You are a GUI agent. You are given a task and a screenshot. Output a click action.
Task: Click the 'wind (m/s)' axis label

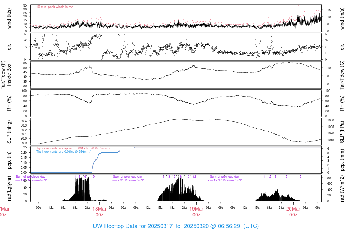tap(342, 19)
